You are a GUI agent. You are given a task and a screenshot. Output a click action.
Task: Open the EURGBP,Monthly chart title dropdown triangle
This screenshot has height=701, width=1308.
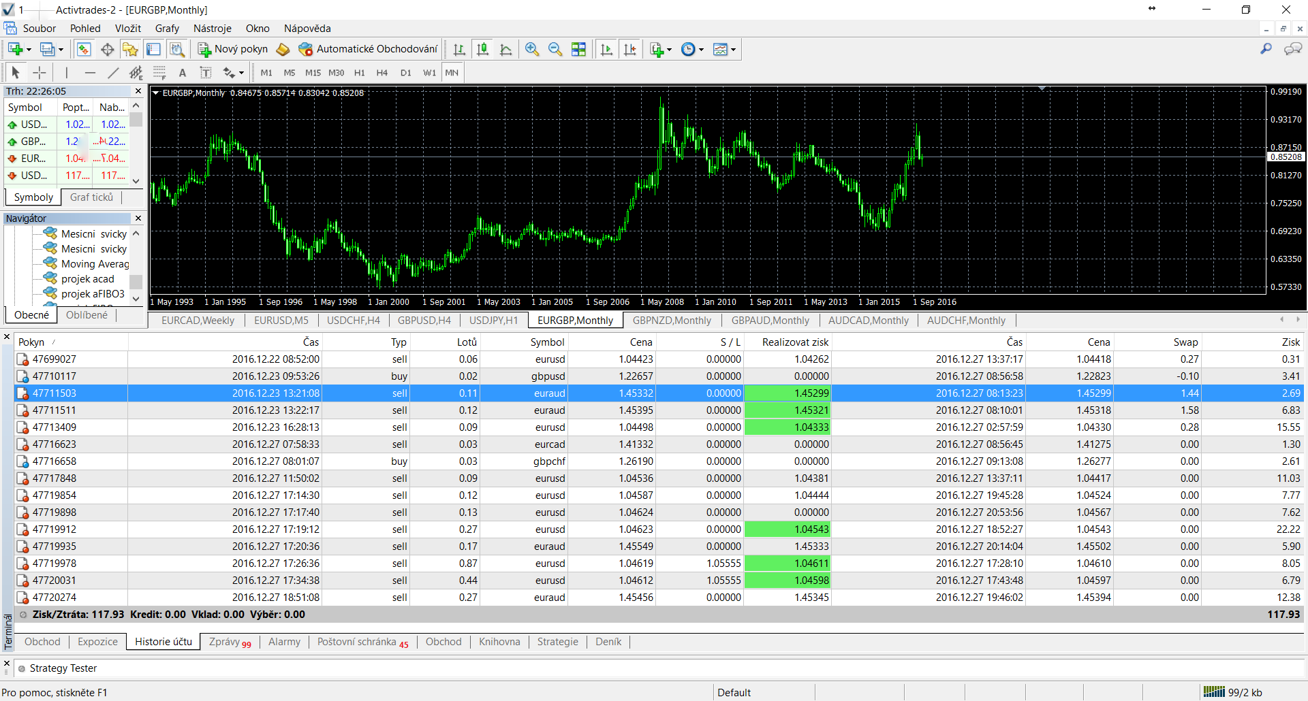pos(156,93)
